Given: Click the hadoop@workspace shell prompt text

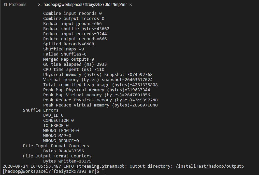Looking at the screenshot, I should click(51, 171).
